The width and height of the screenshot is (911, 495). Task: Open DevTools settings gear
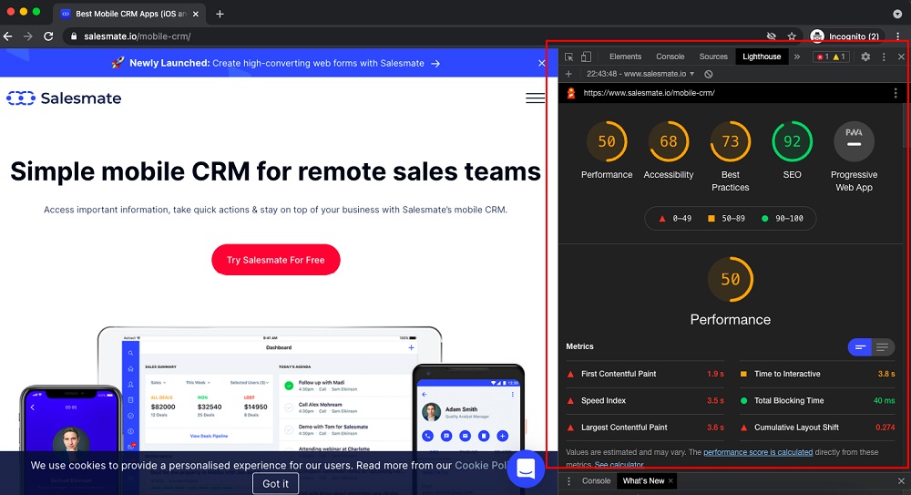[865, 57]
